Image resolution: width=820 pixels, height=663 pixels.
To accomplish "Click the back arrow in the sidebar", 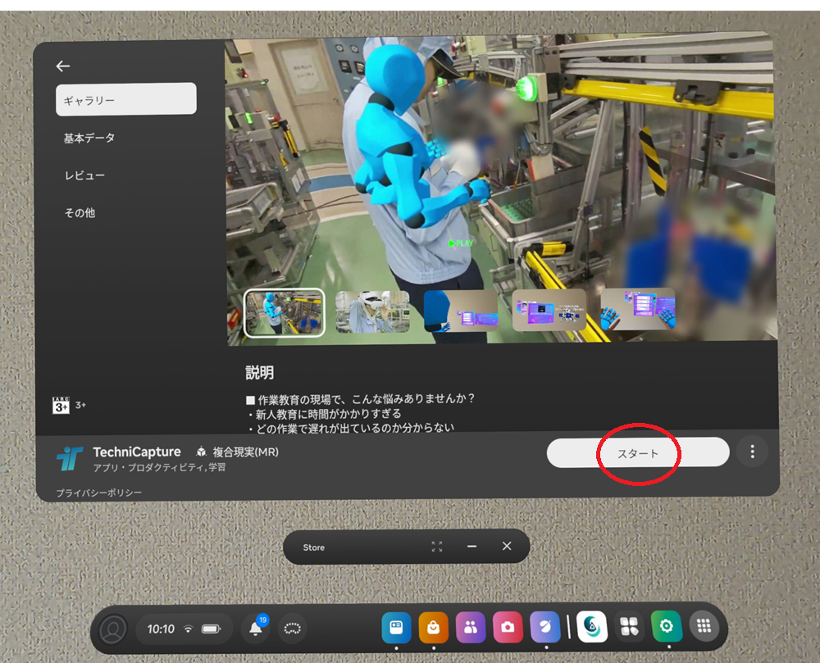I will coord(63,66).
